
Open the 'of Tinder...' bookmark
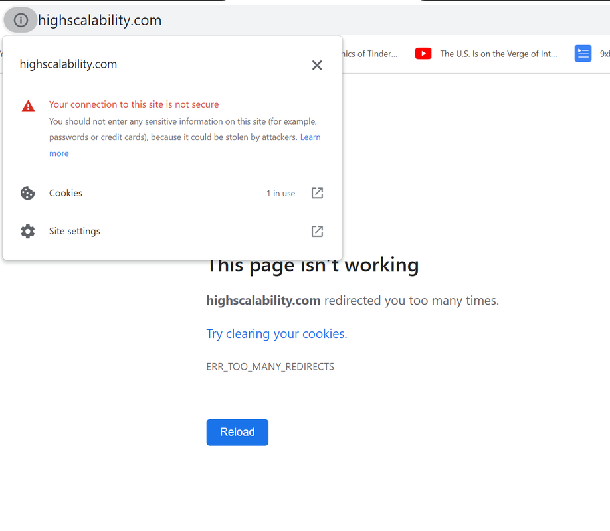coord(369,54)
